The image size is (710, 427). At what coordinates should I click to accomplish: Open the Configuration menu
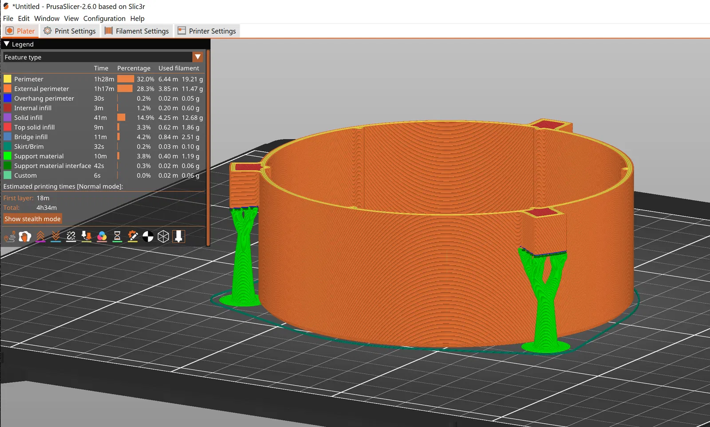coord(104,18)
